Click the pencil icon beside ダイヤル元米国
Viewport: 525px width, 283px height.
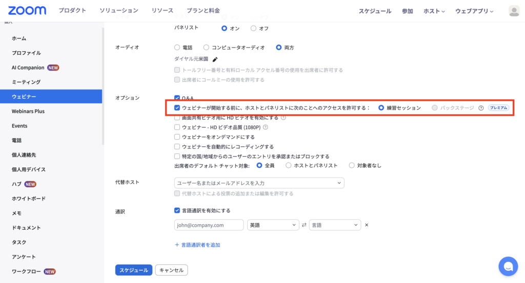pyautogui.click(x=215, y=59)
